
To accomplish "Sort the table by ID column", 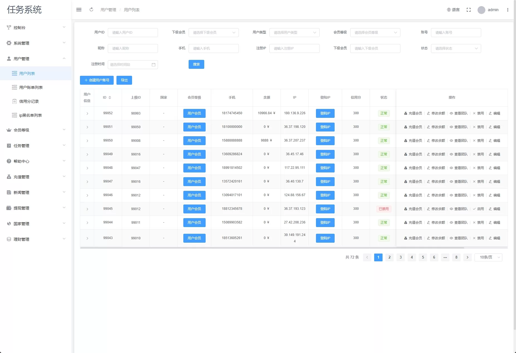I will point(110,98).
